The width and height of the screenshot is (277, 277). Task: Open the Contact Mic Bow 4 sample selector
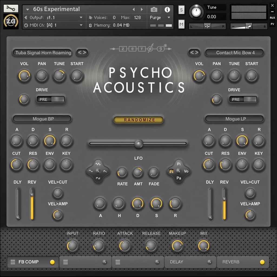tap(234, 52)
